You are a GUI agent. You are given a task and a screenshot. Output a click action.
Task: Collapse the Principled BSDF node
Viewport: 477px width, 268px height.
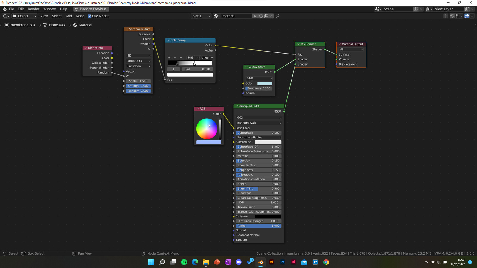coord(237,106)
